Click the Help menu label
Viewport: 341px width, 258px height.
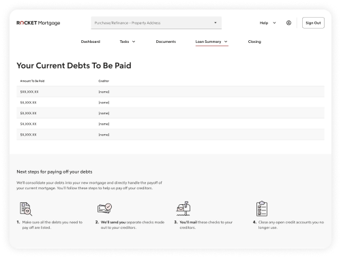point(264,23)
